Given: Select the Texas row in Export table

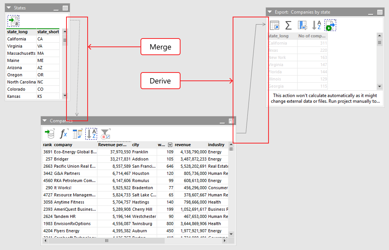Looking at the screenshot, I should click(298, 50).
